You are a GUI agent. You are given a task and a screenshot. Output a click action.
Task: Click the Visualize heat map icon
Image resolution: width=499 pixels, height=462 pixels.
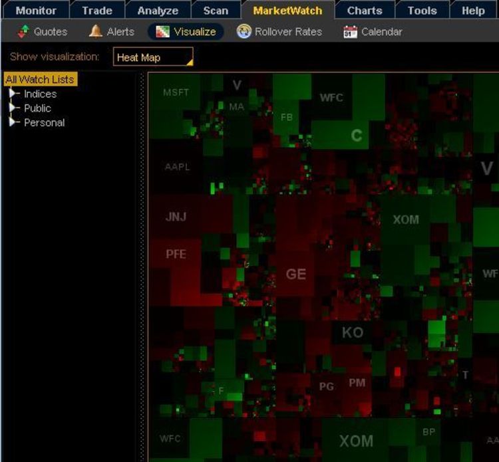point(162,31)
